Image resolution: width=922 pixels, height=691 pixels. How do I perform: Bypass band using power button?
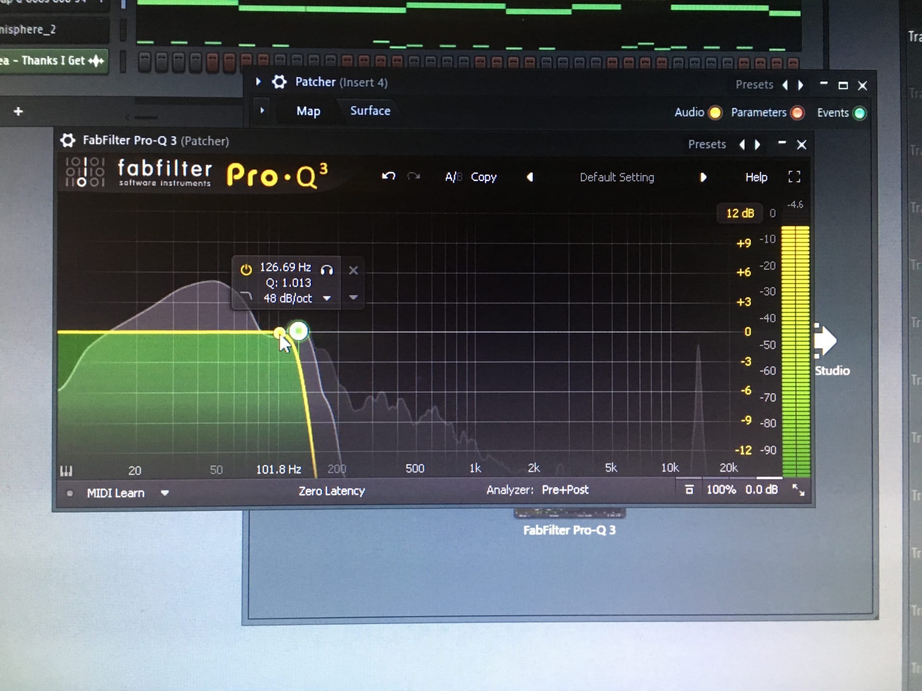pyautogui.click(x=246, y=270)
